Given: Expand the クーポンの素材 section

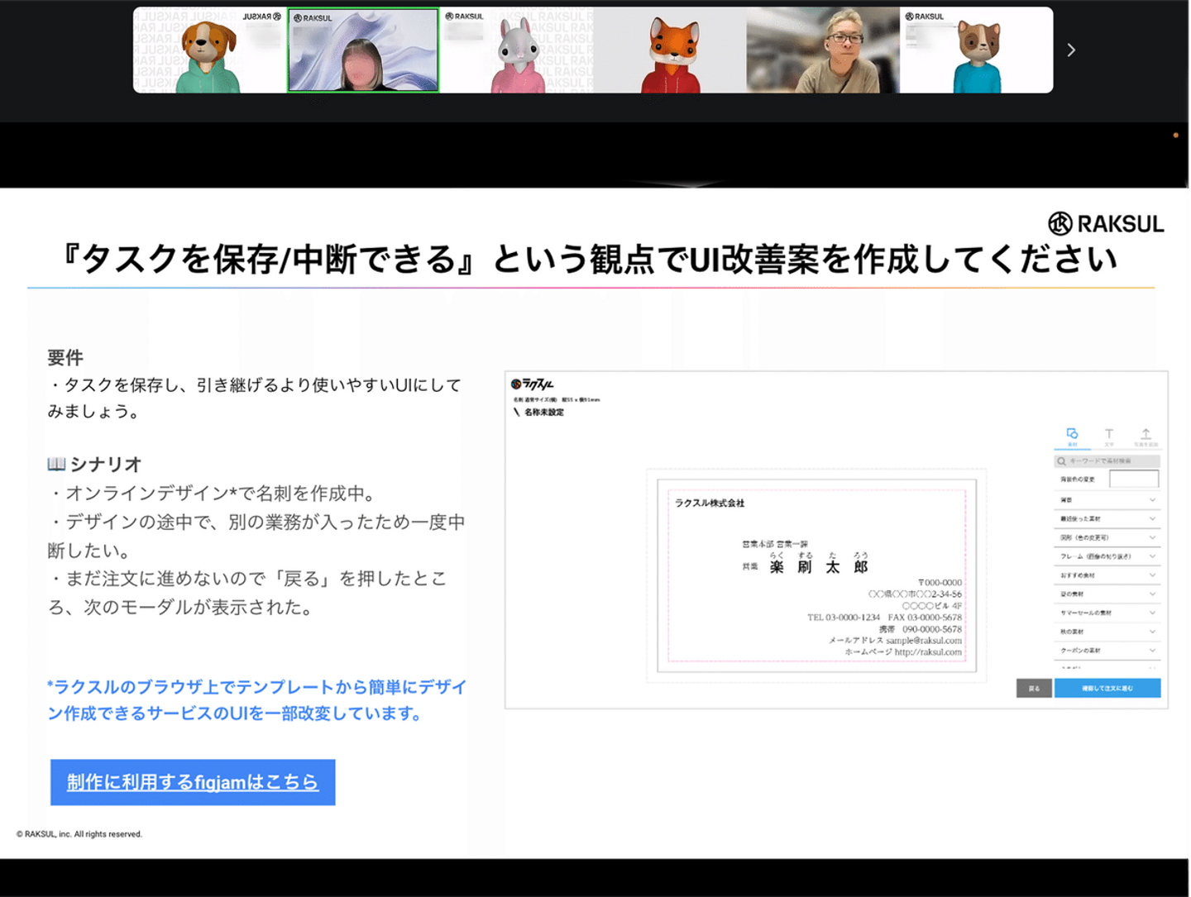Looking at the screenshot, I should point(1107,651).
